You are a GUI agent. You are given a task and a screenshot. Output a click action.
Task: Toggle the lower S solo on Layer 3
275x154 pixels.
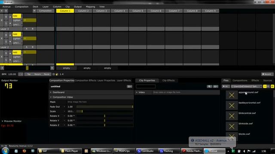point(6,23)
